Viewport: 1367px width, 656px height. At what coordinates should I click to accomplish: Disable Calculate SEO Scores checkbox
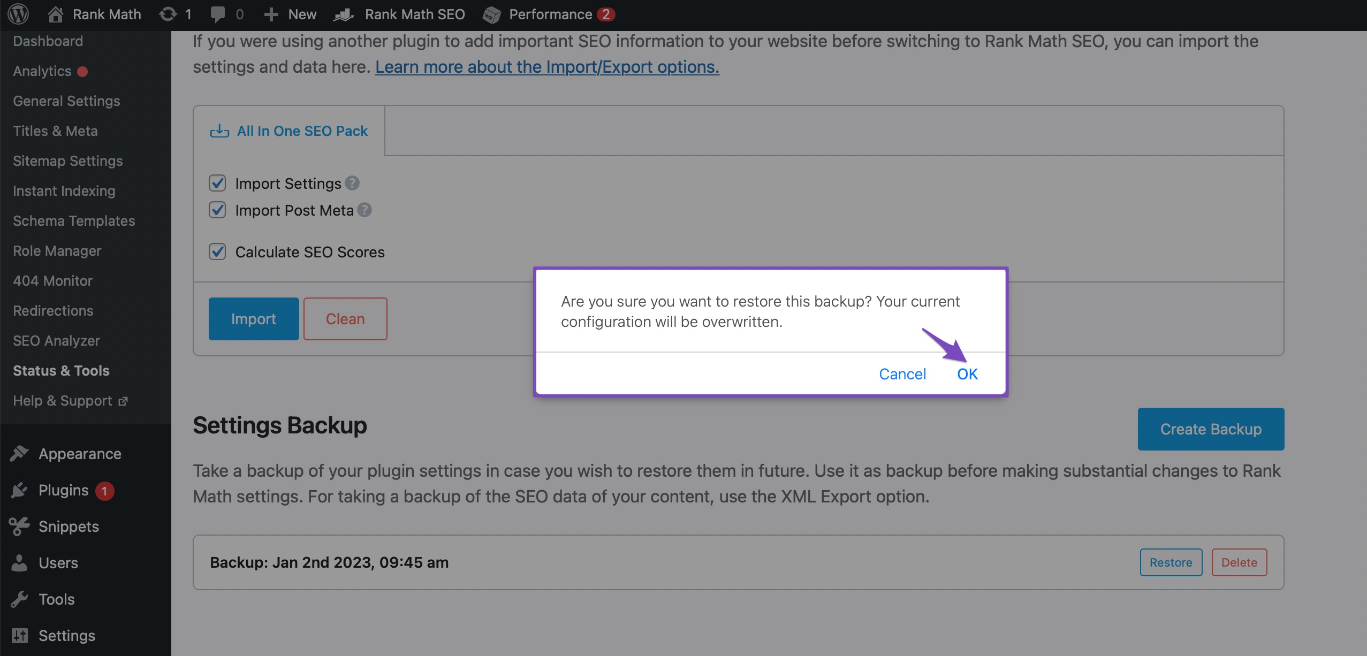217,251
